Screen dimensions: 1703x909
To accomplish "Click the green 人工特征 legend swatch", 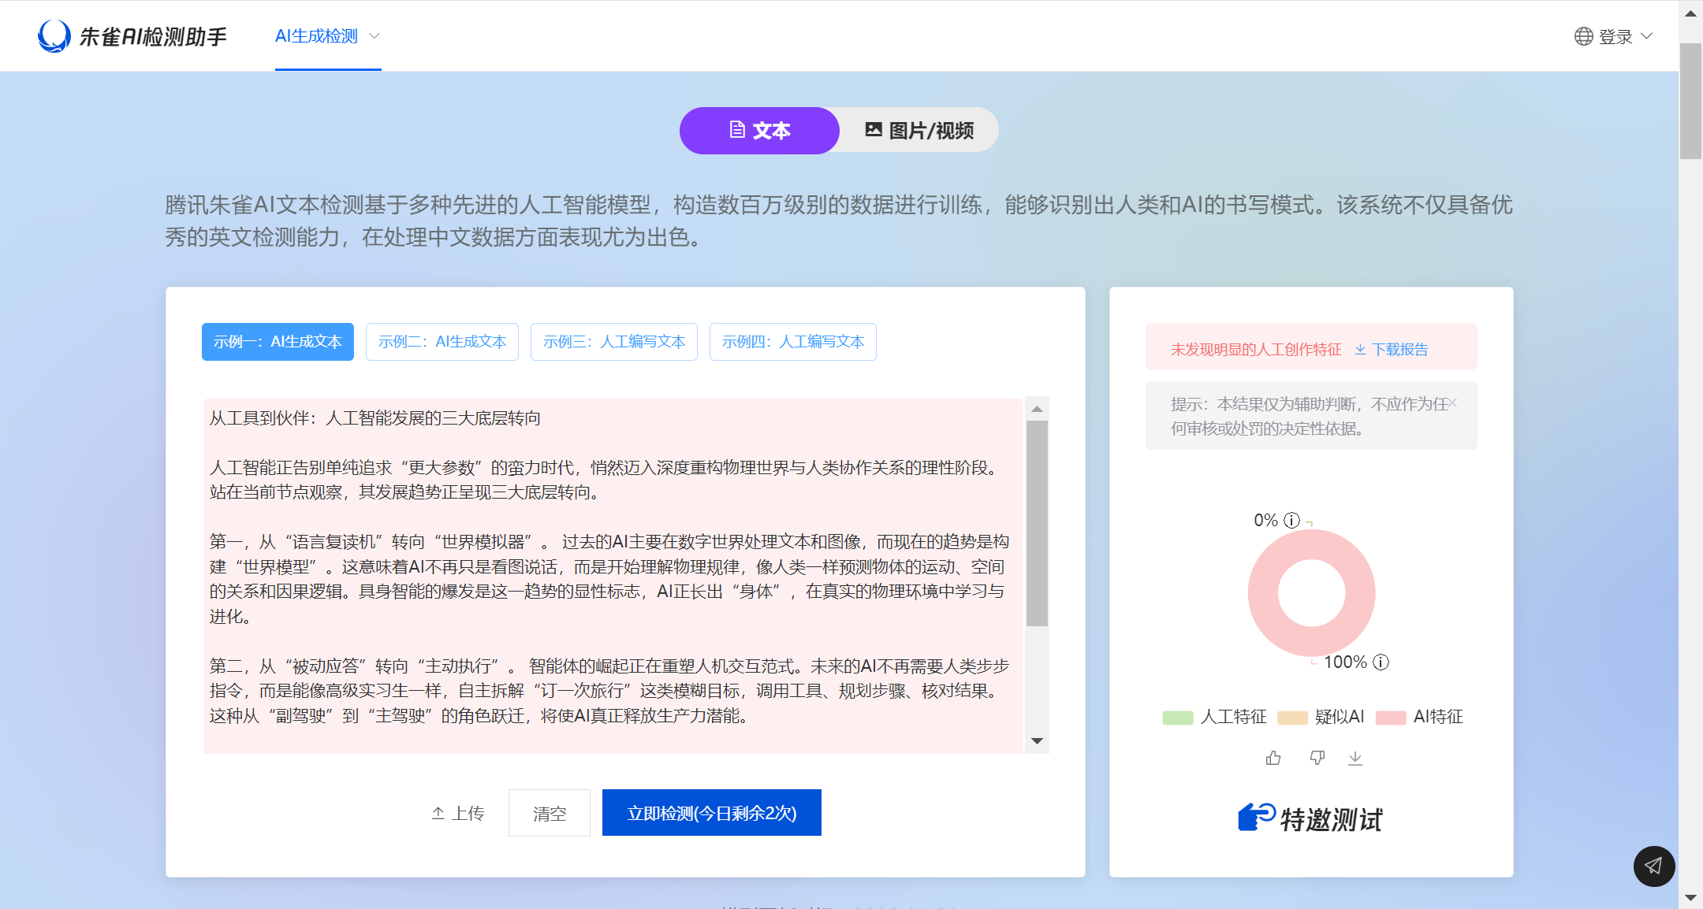I will coord(1178,718).
